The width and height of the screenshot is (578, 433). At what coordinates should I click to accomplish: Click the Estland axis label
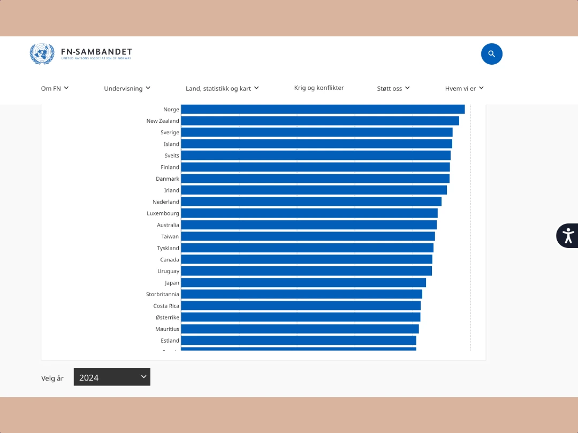pyautogui.click(x=170, y=341)
